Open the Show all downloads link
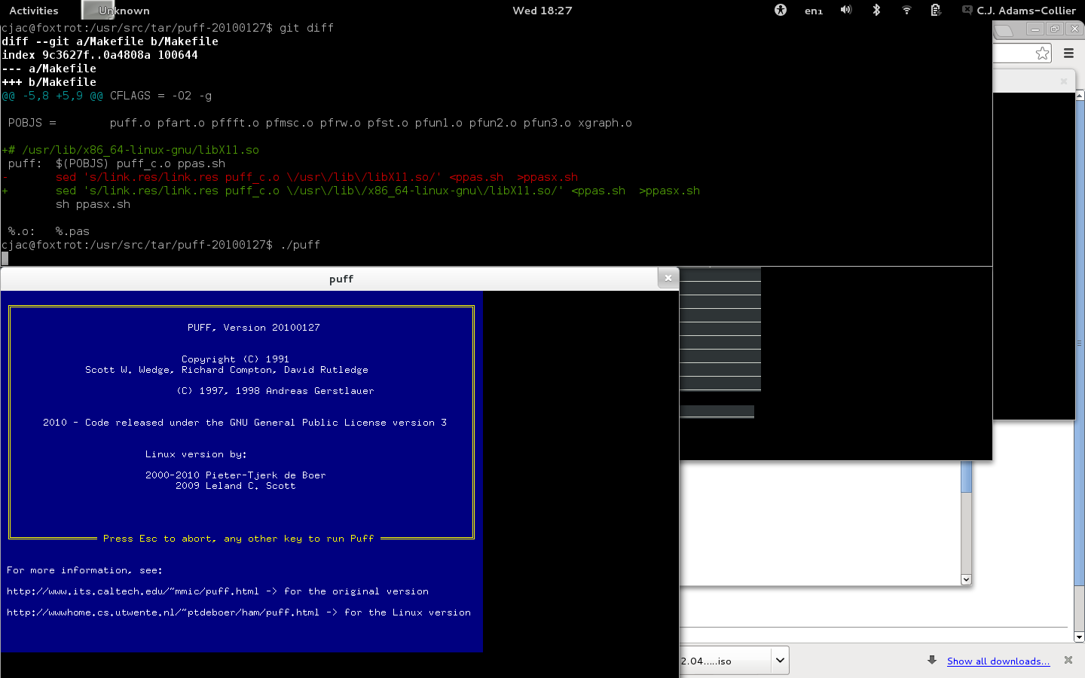Viewport: 1085px width, 678px height. [998, 661]
